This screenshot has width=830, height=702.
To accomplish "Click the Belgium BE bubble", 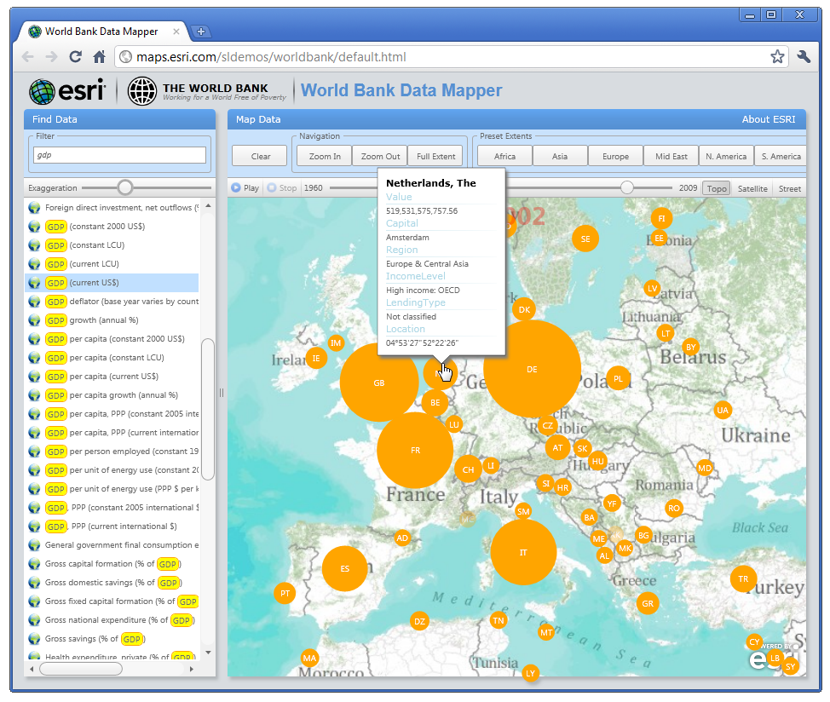I will (435, 403).
